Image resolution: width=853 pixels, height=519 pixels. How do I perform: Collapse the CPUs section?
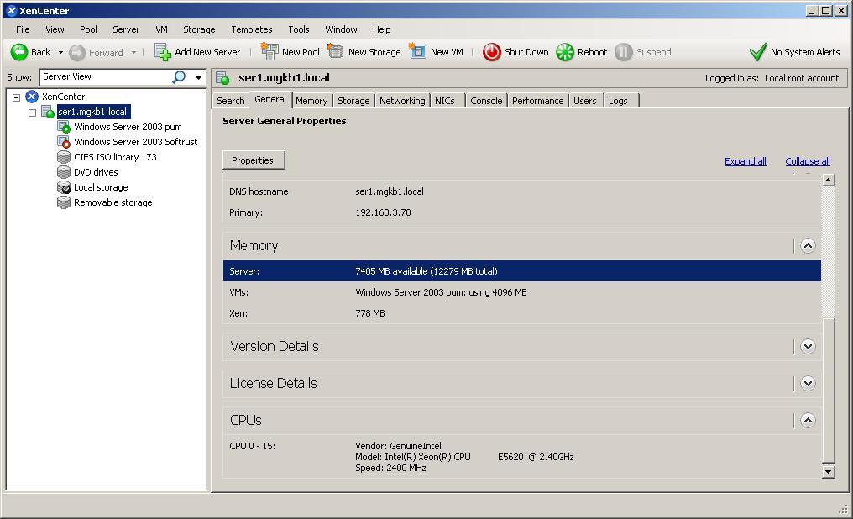click(808, 421)
